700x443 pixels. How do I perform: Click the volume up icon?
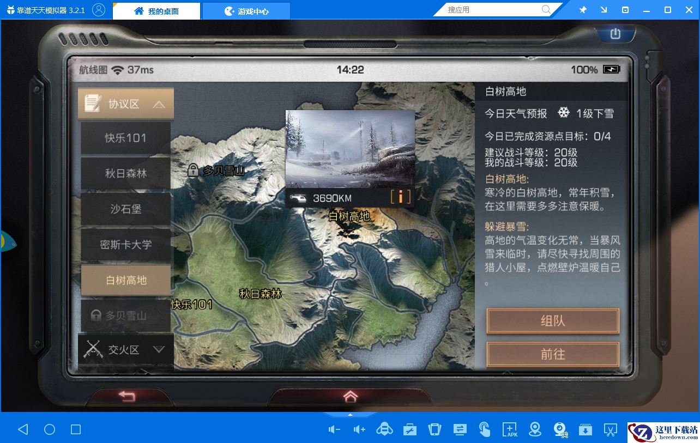[x=359, y=429]
